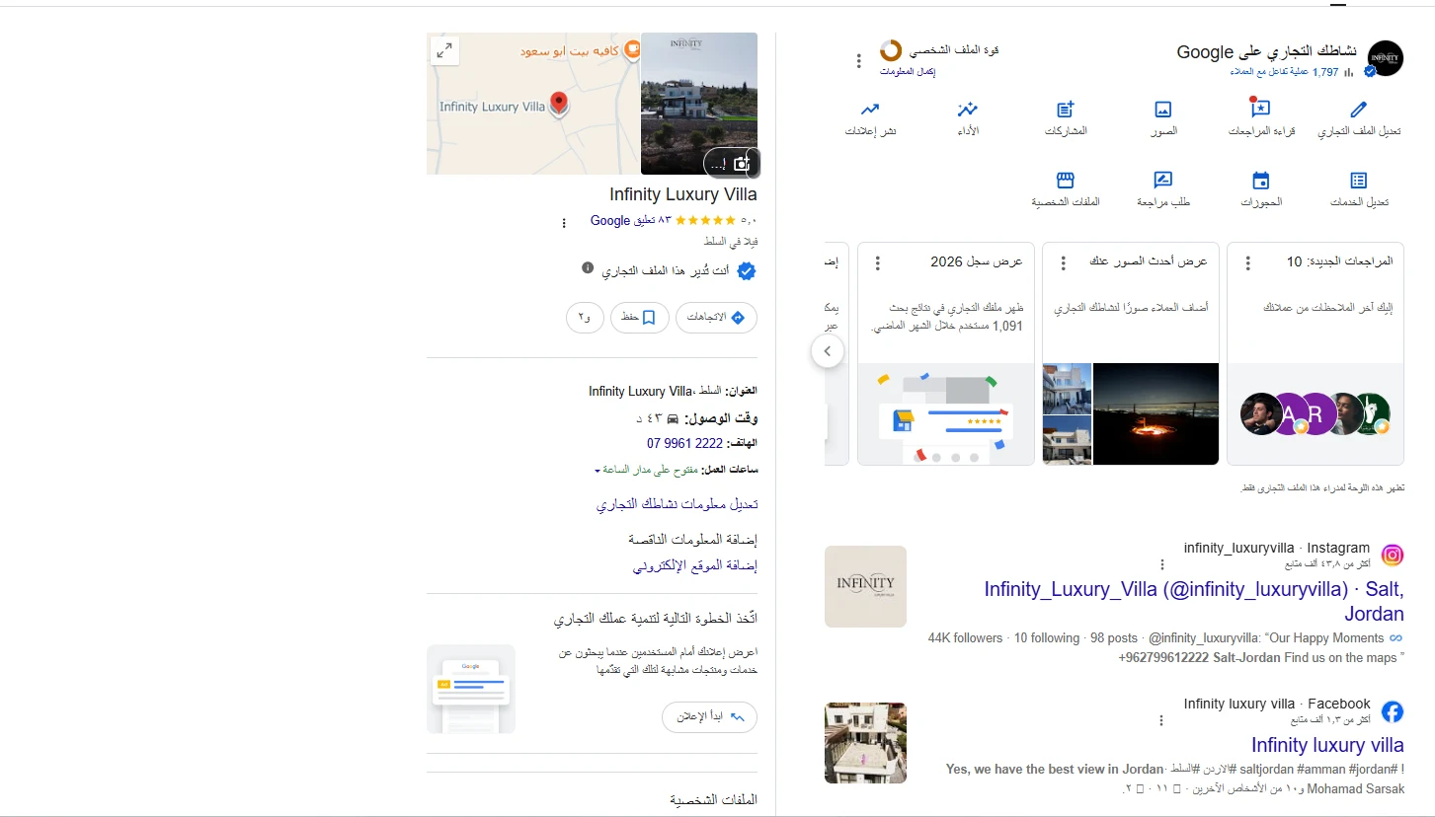Open تعديل معلومات نشاطك التجاري link

(x=677, y=504)
